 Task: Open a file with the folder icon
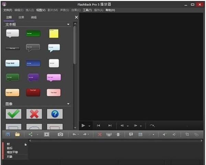tap(17, 135)
